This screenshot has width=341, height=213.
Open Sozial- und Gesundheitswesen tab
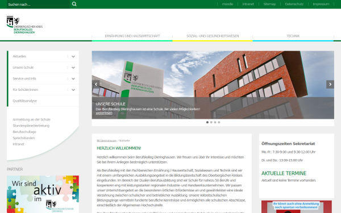point(213,36)
